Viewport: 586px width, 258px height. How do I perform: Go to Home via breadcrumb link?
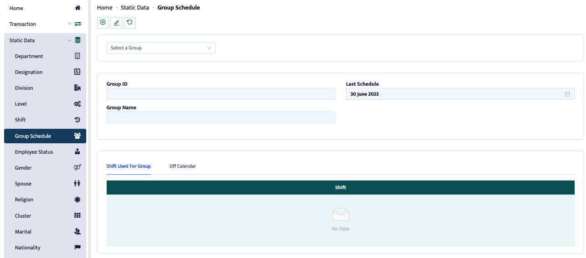[x=105, y=8]
